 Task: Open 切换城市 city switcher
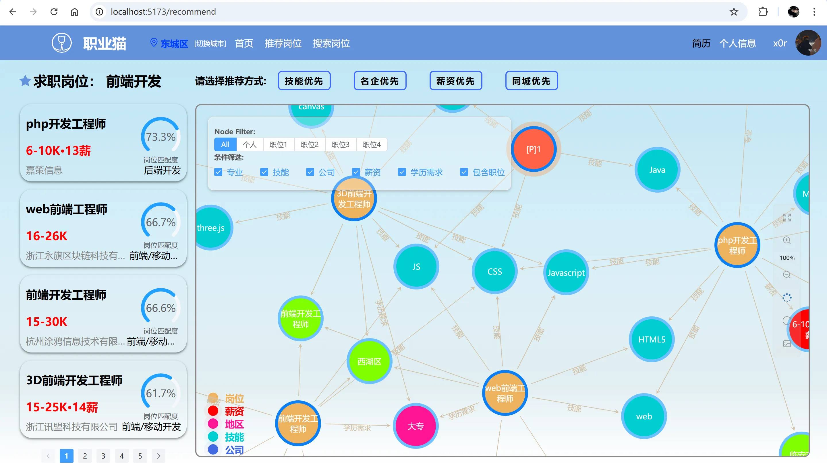(210, 44)
